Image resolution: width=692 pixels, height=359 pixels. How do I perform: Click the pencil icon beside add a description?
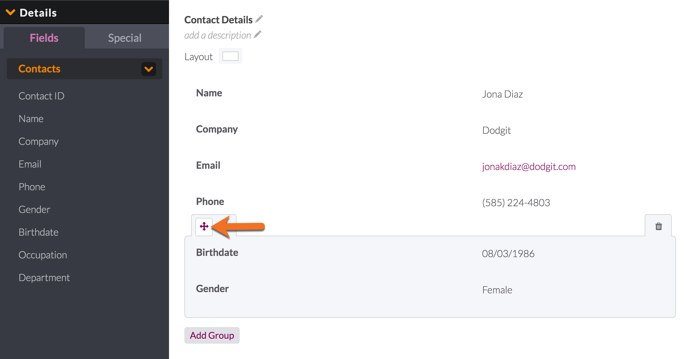click(258, 34)
